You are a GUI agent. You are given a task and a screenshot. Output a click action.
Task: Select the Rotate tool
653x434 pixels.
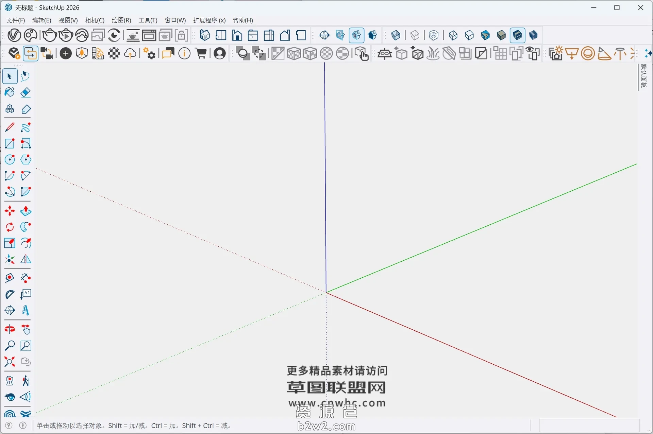[10, 227]
